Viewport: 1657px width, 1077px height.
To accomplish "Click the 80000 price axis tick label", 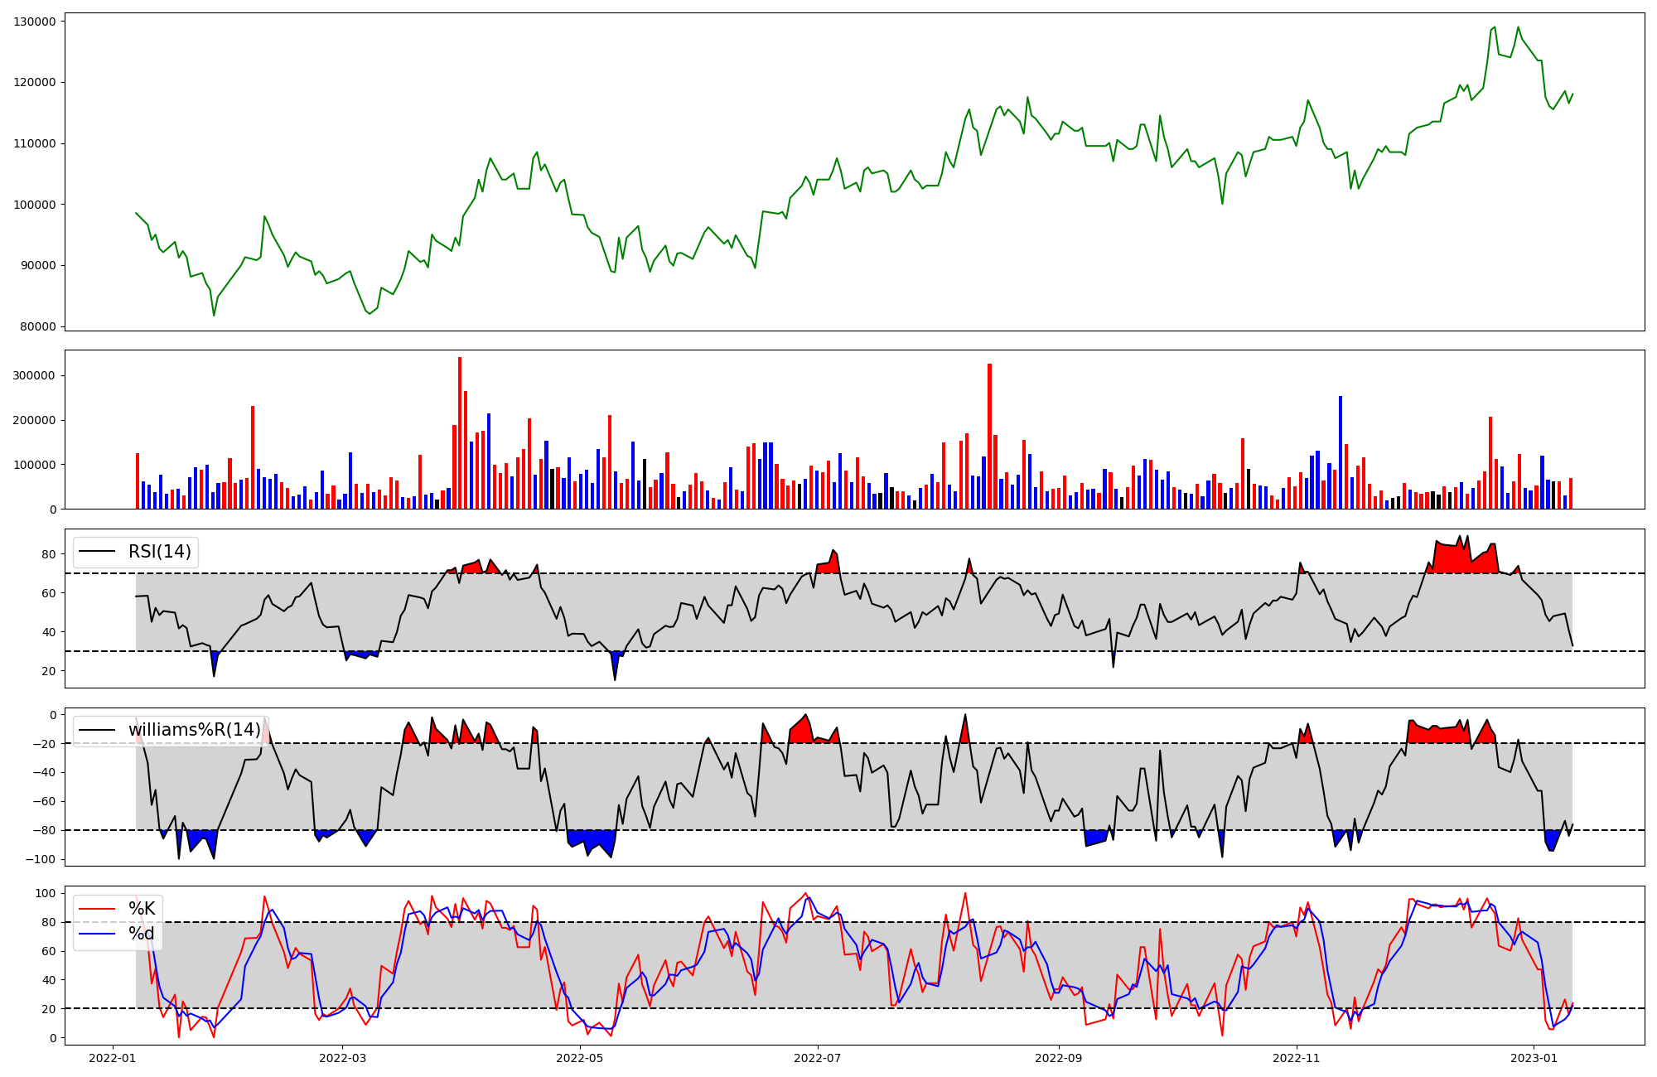I will tap(38, 326).
